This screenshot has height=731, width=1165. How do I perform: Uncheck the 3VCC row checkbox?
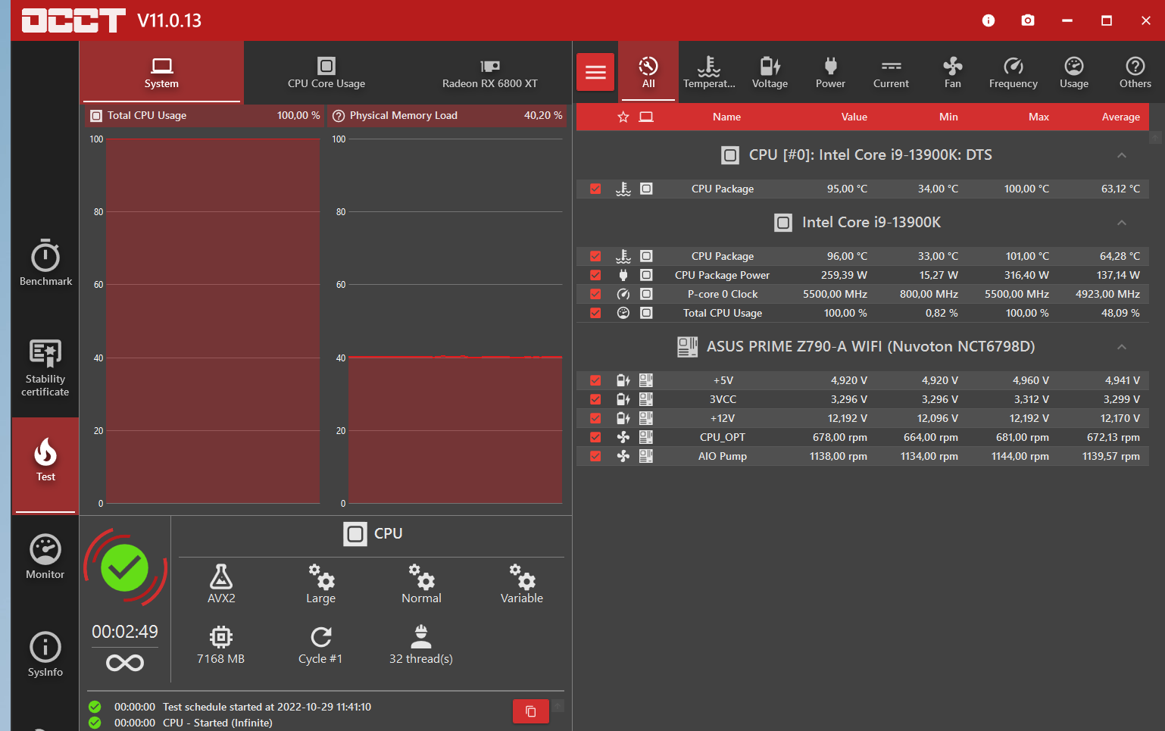pos(595,399)
